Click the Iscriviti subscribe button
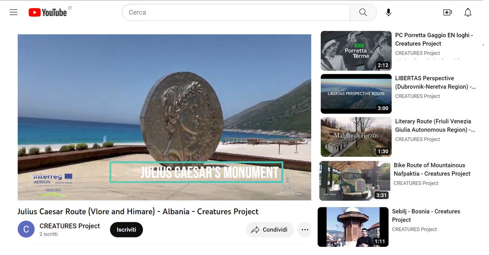Viewport: 489px width, 255px height. pyautogui.click(x=126, y=229)
